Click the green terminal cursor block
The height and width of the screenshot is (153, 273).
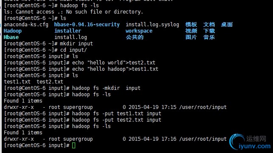tap(73, 145)
